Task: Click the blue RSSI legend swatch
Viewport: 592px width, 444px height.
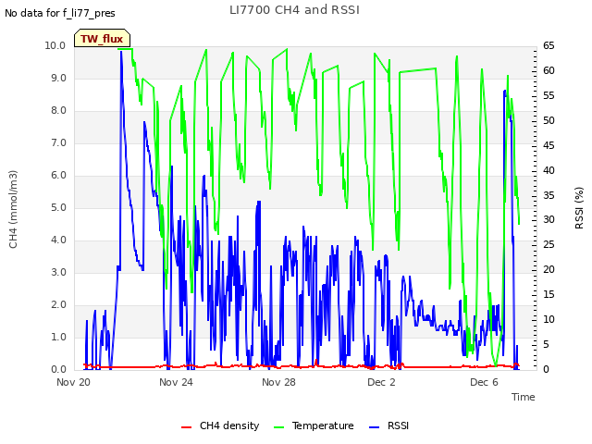Action: (x=374, y=427)
